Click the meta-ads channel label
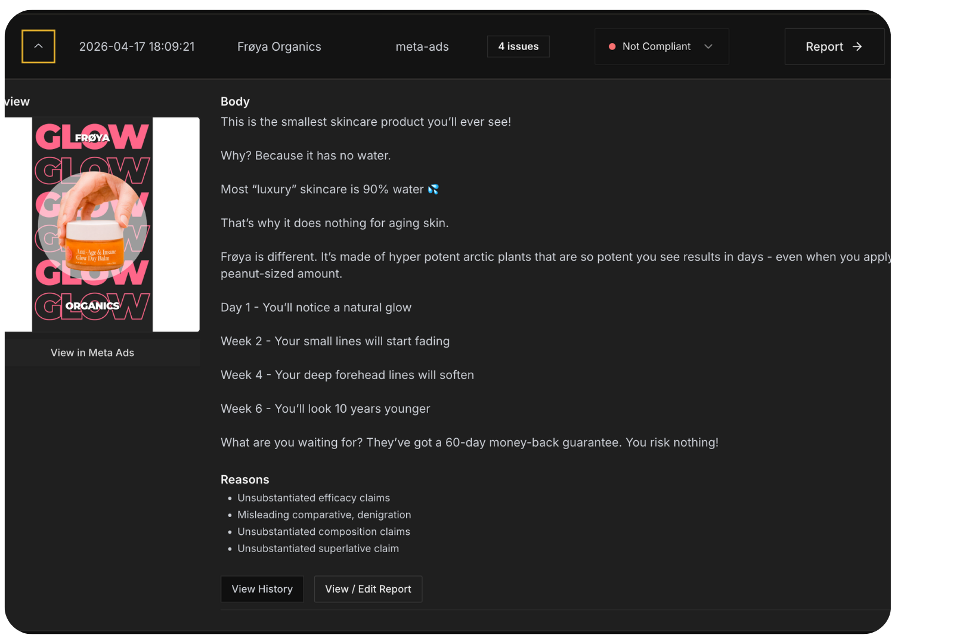Screen dimensions: 966x644 pos(422,47)
